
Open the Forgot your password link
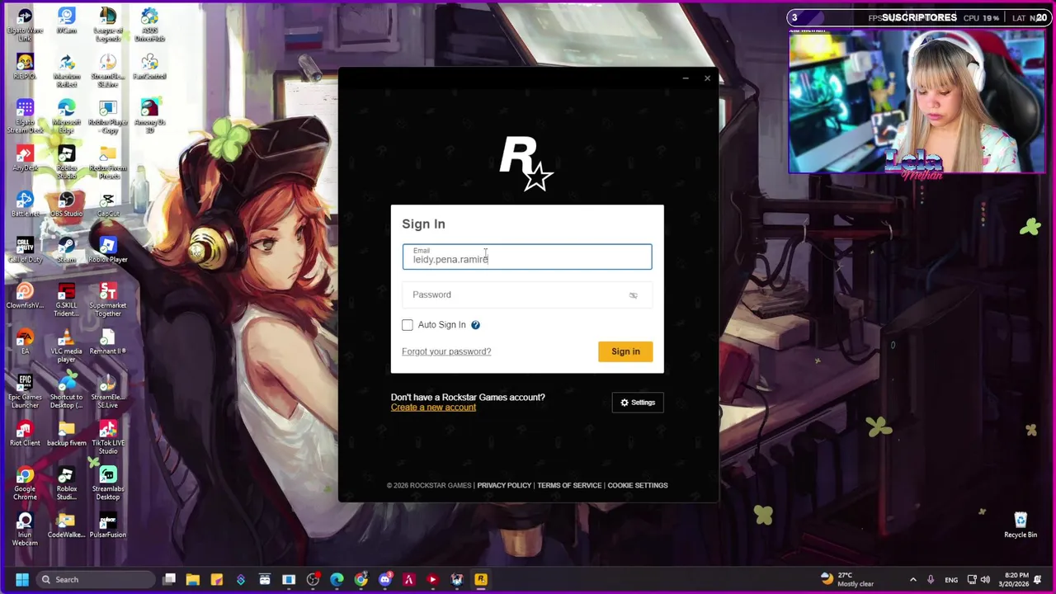pos(446,351)
